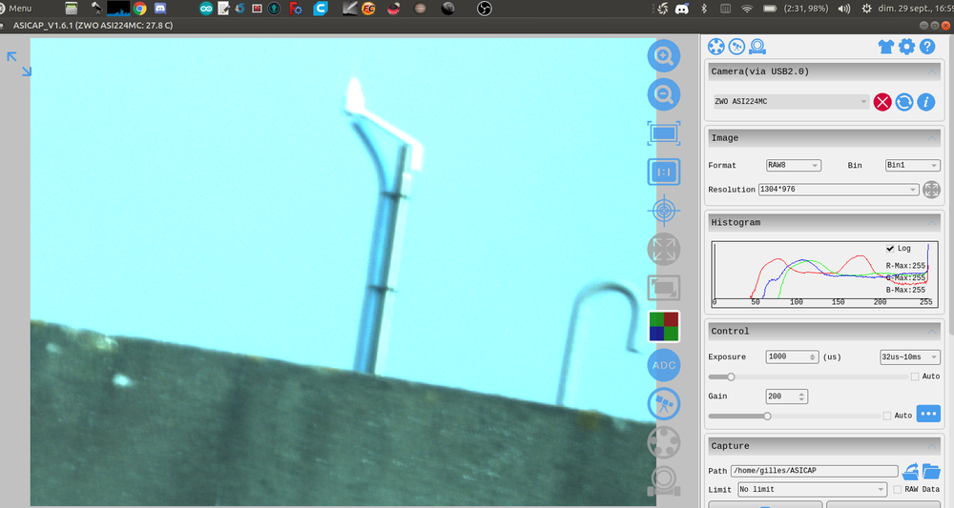Open the Resolution dropdown 1304*976
The image size is (954, 508).
coord(839,190)
